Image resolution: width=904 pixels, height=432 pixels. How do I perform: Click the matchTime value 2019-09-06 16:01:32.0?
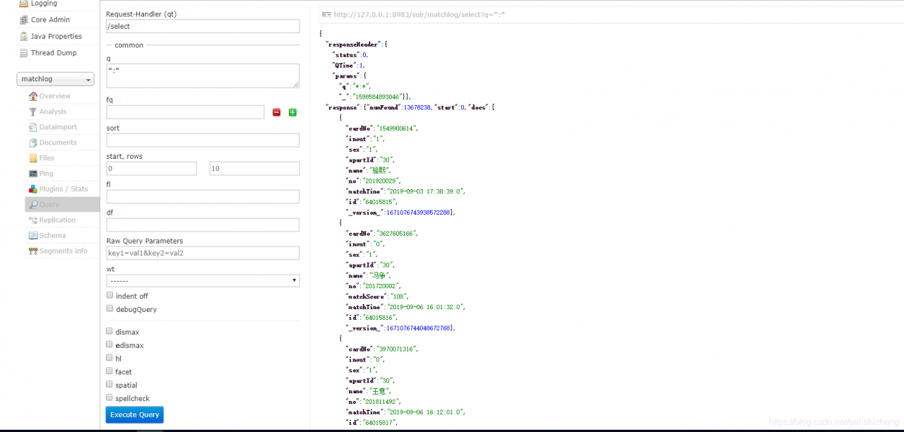[424, 306]
